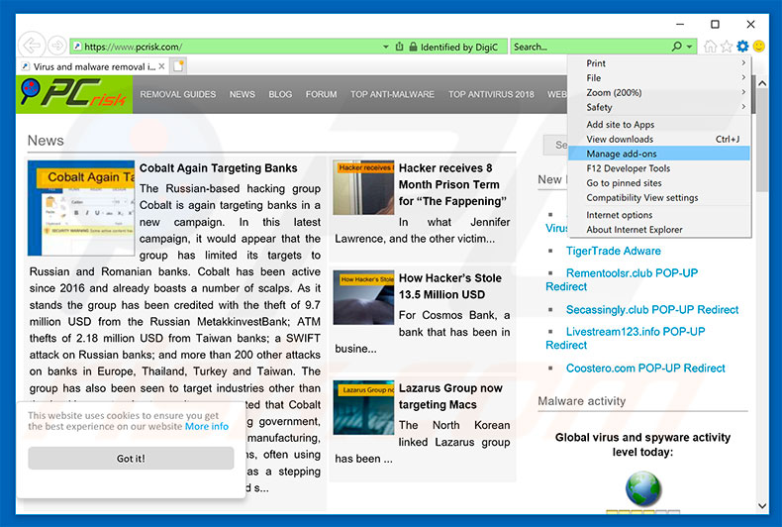The width and height of the screenshot is (782, 527).
Task: Click the page scrollbar up arrow
Action: [762, 83]
